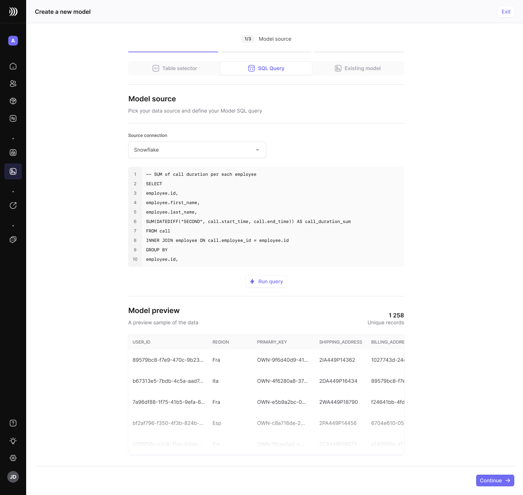Click the home icon in sidebar
The width and height of the screenshot is (523, 495).
tap(13, 66)
